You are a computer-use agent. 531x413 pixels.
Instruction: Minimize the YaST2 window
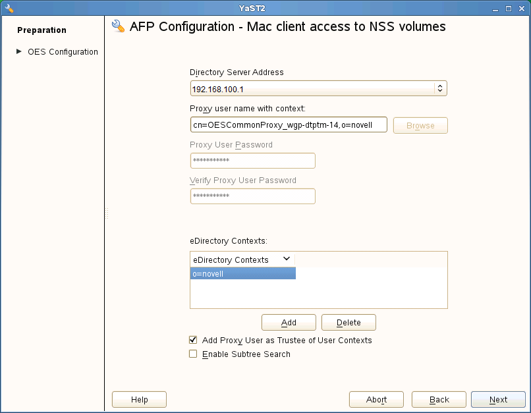pyautogui.click(x=497, y=9)
